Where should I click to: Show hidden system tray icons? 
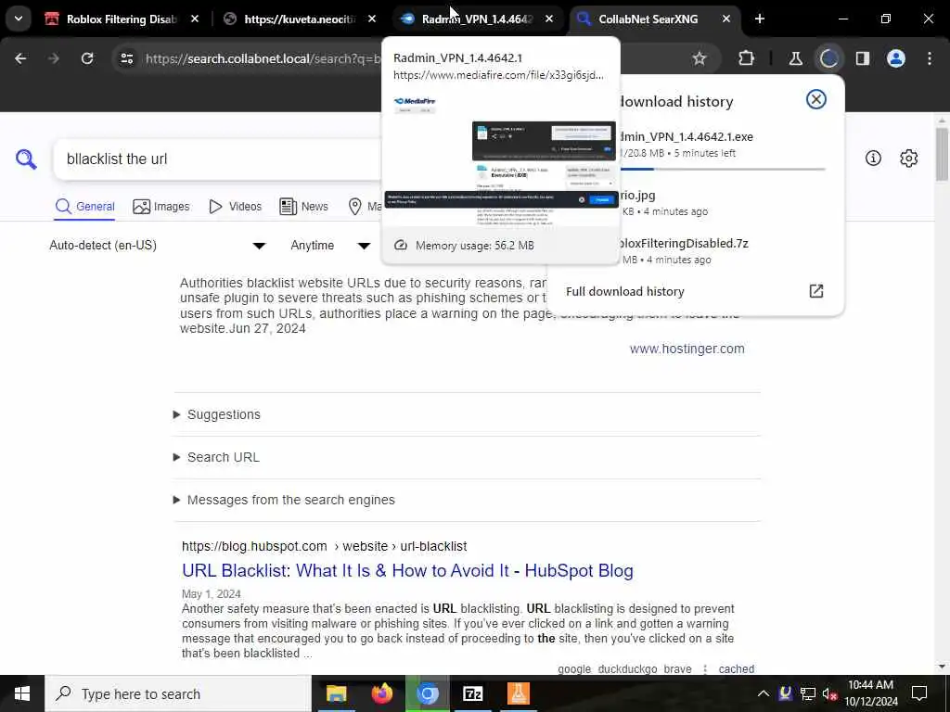pos(764,693)
